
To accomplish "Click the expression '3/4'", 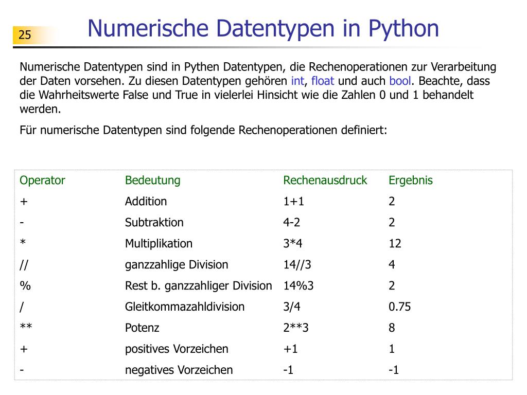I will (292, 307).
